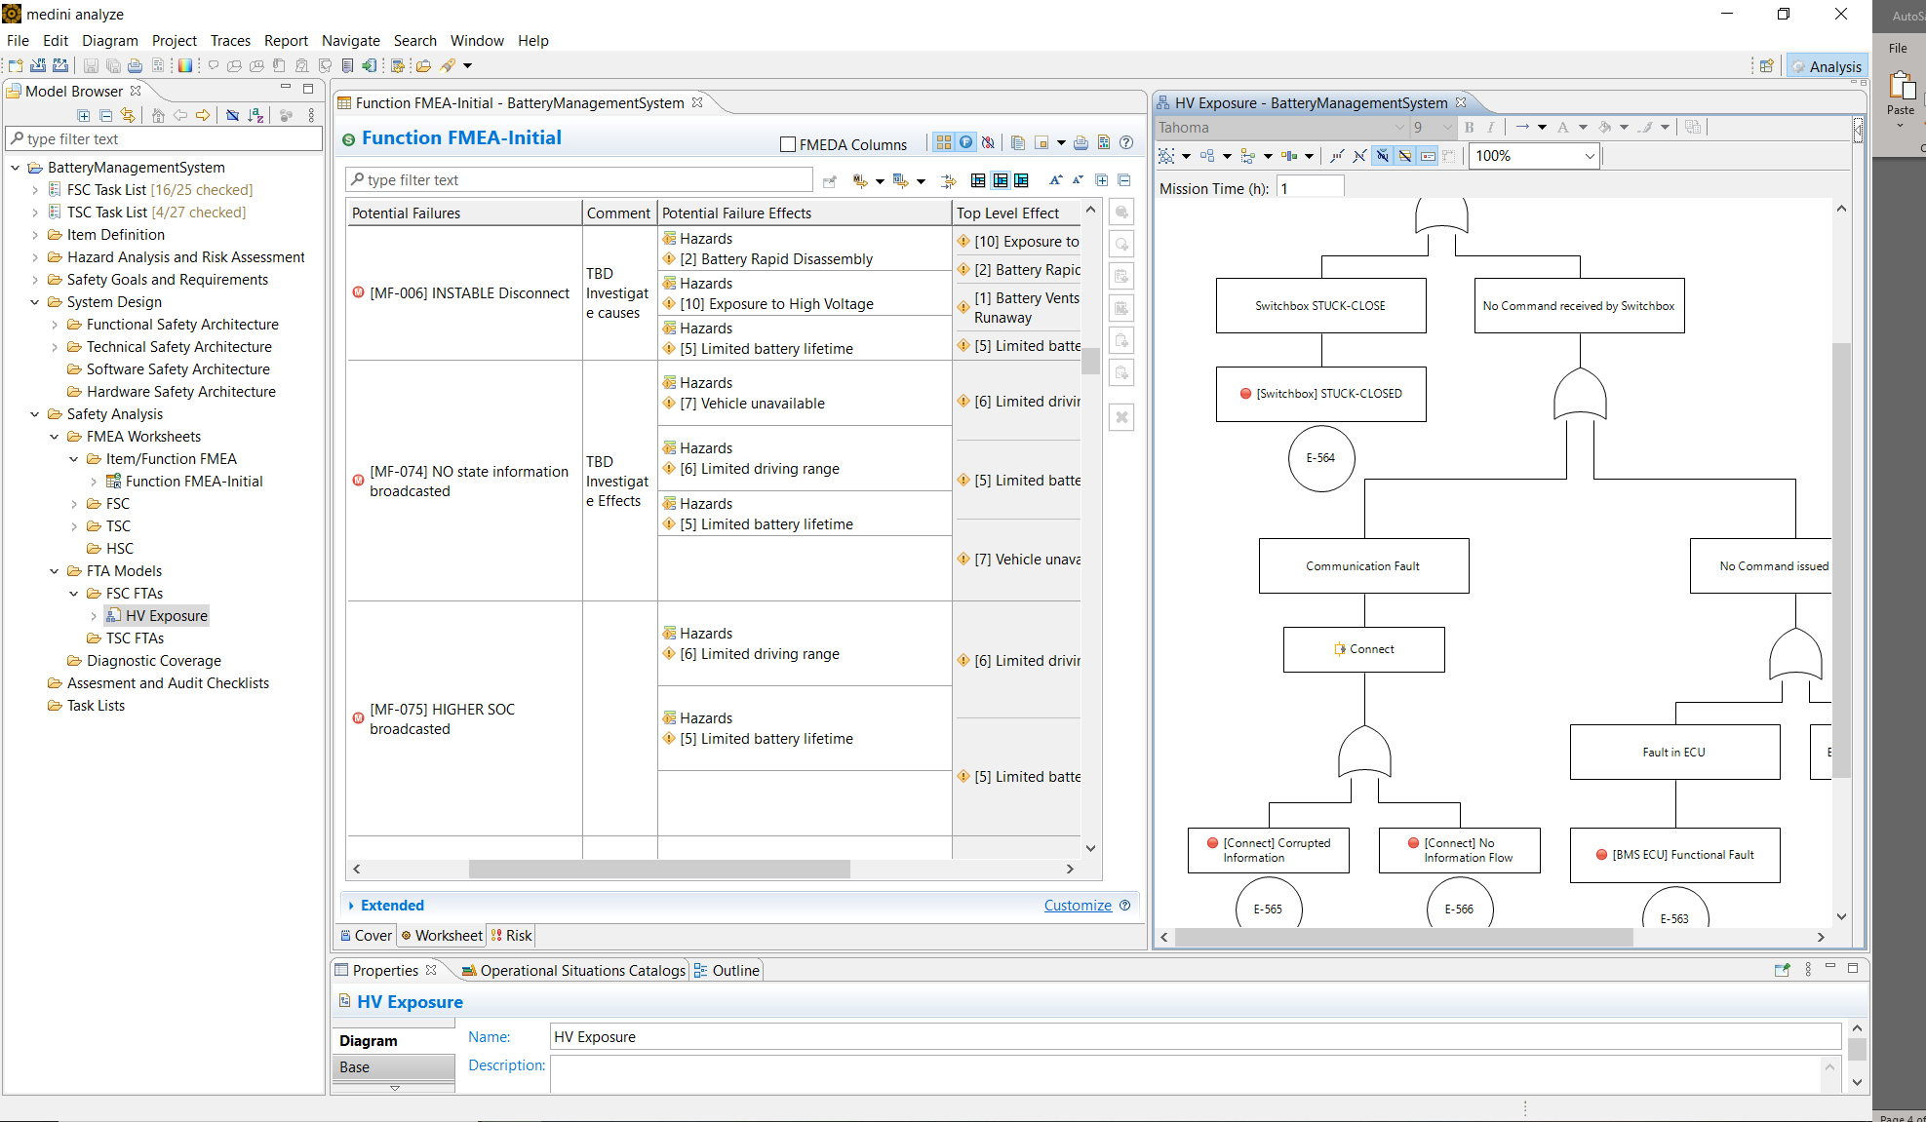Screen dimensions: 1926x1122
Task: Click the export to Excel icon in FMEA toolbar
Action: 1104,142
